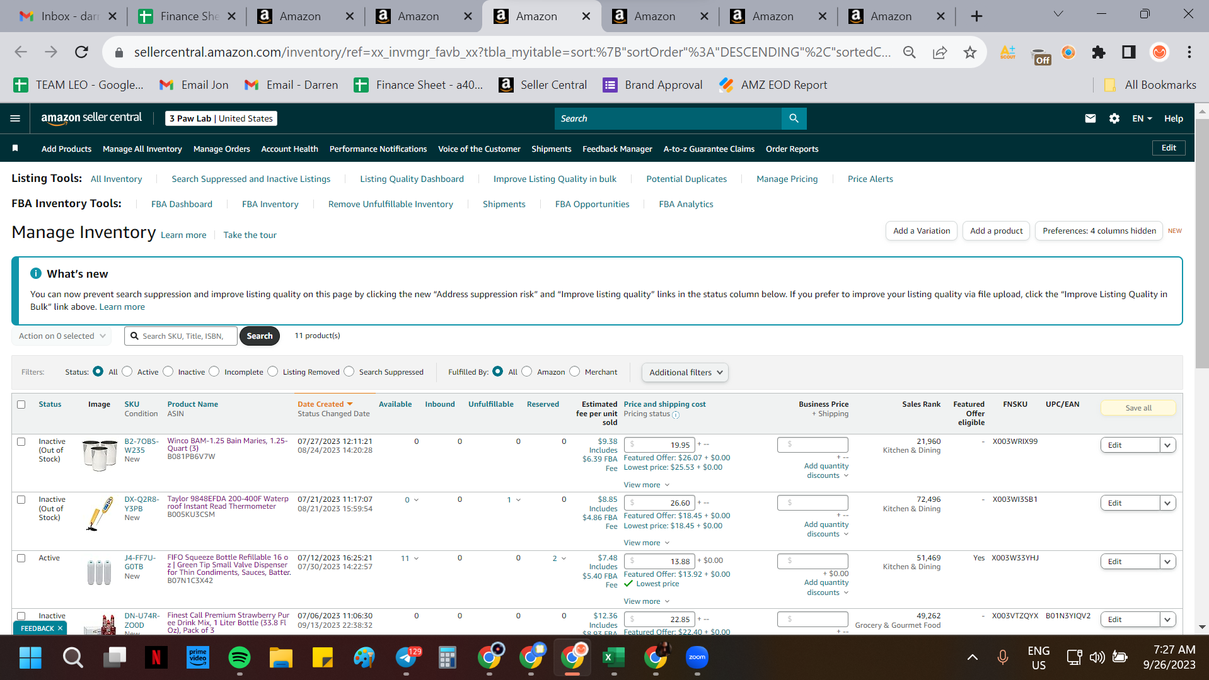Select Fulfilled By Amazon radio
1209x680 pixels.
point(527,371)
